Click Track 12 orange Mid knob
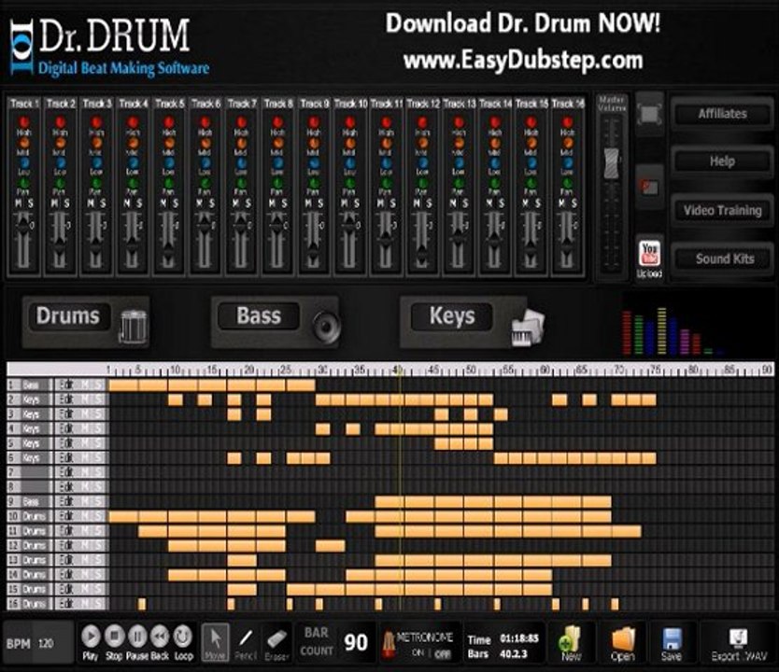779x672 pixels. tap(422, 143)
